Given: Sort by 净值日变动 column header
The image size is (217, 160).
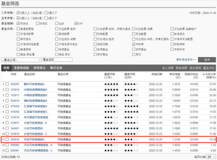Looking at the screenshot, I should pyautogui.click(x=191, y=76).
